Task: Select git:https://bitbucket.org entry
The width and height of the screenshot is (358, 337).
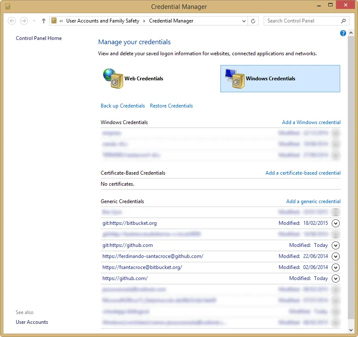Action: 130,223
